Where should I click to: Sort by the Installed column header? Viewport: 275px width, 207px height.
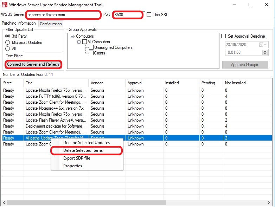181,83
